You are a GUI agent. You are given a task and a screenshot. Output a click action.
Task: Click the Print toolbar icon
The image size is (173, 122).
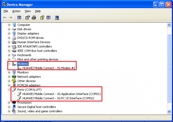[34, 18]
